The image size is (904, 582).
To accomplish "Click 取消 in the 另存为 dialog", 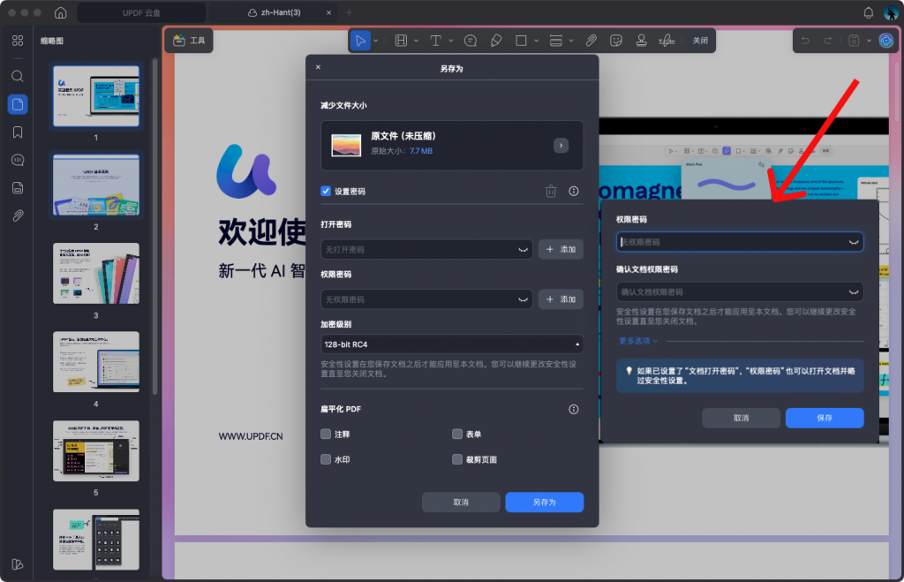I will click(x=461, y=502).
